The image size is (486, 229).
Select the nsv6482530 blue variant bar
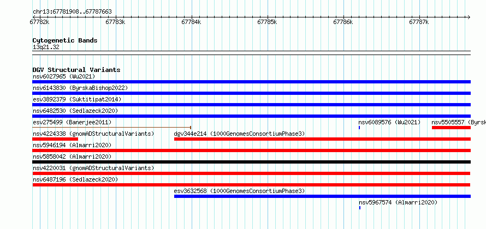(x=251, y=116)
